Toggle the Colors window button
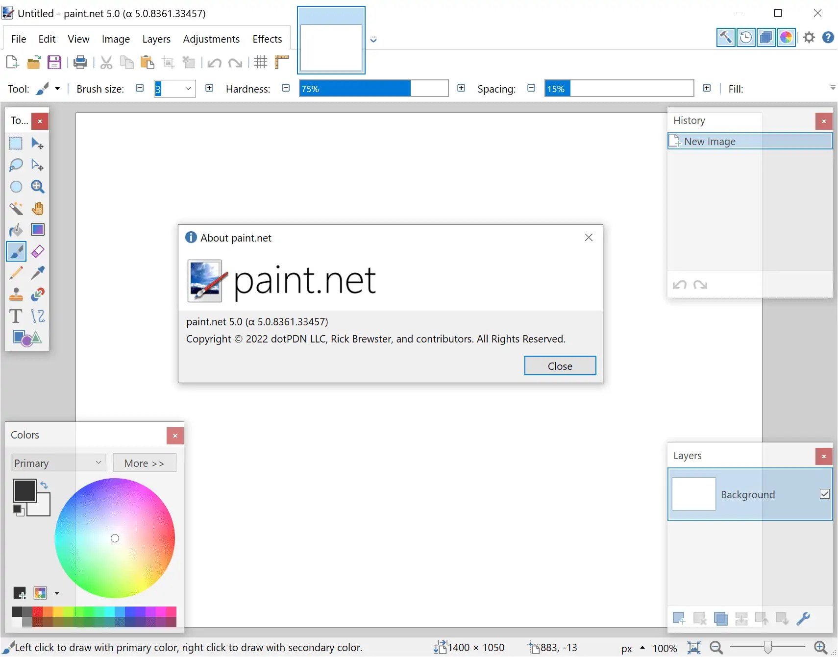838x657 pixels. 786,37
